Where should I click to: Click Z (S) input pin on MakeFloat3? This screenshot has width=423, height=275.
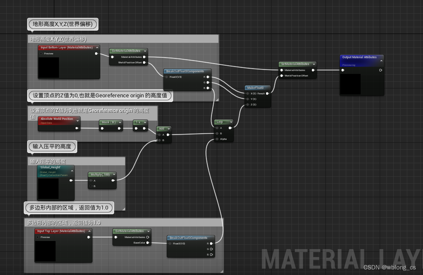click(x=248, y=105)
